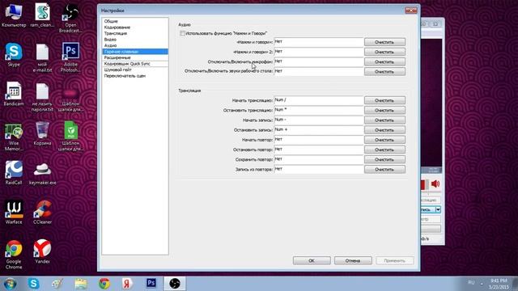The image size is (518, 291).
Task: Select the Adobe Photoshop desktop shortcut
Action: (x=70, y=57)
